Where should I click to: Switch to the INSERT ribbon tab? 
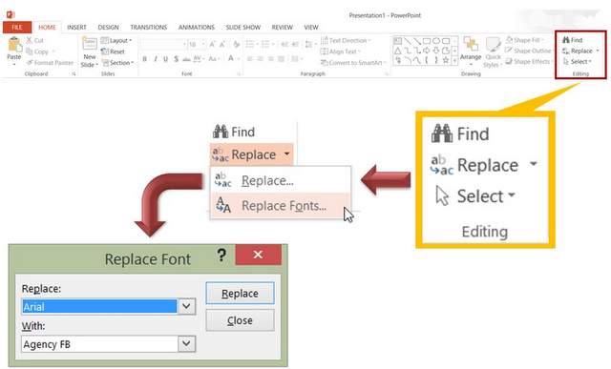click(x=76, y=28)
